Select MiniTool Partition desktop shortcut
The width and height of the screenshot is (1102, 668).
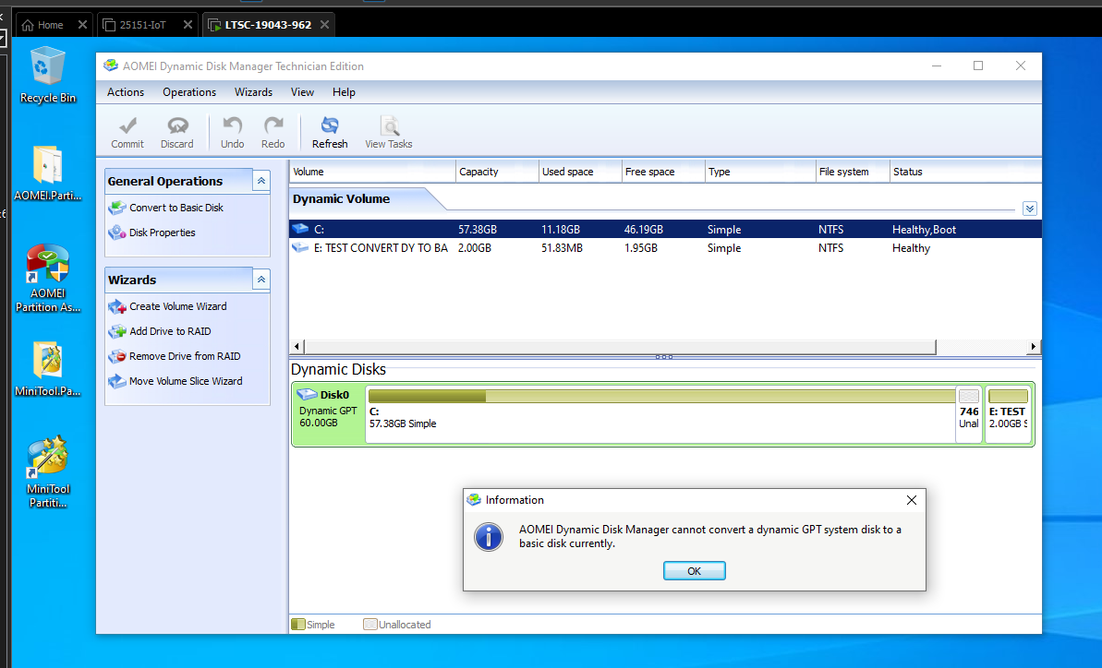pos(48,472)
